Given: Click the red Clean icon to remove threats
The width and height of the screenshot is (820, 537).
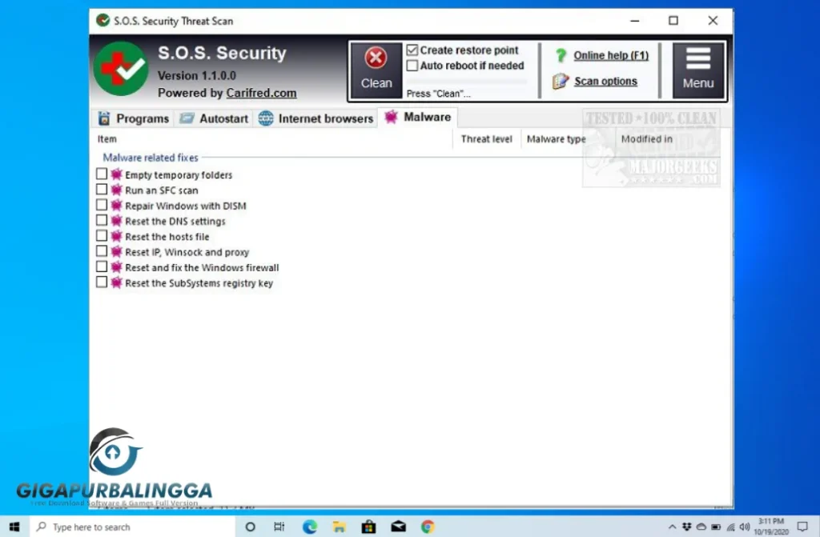Looking at the screenshot, I should pos(376,56).
